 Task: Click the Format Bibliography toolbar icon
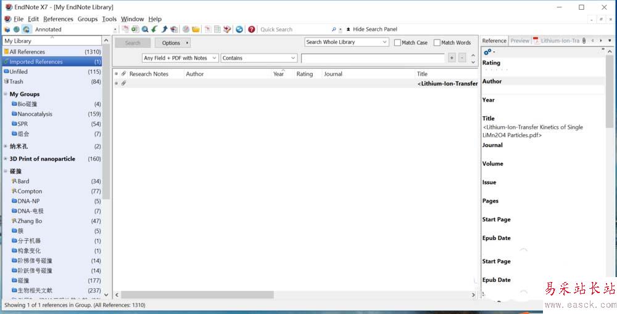217,29
